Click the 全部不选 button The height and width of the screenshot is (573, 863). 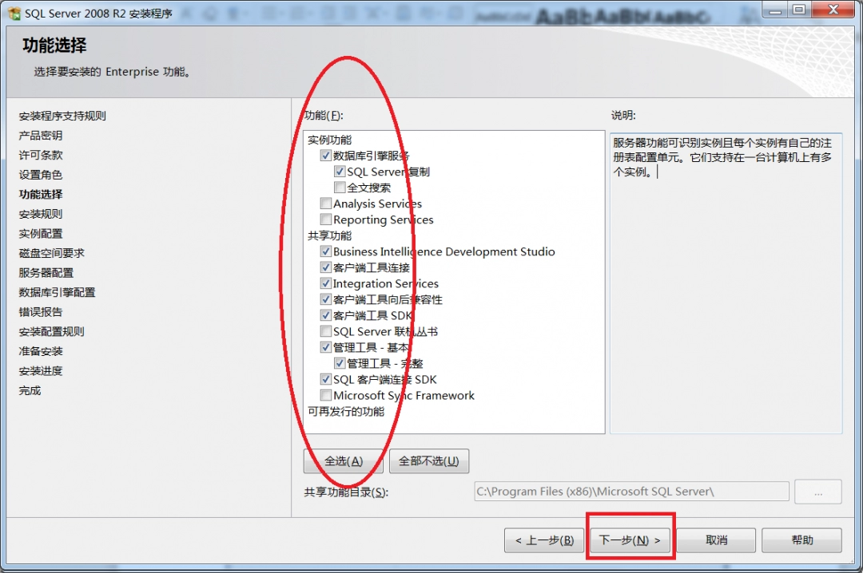tap(428, 460)
